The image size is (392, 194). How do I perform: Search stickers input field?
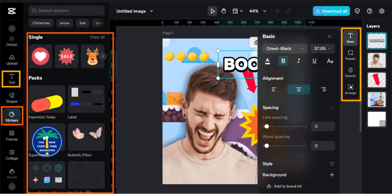(x=67, y=11)
